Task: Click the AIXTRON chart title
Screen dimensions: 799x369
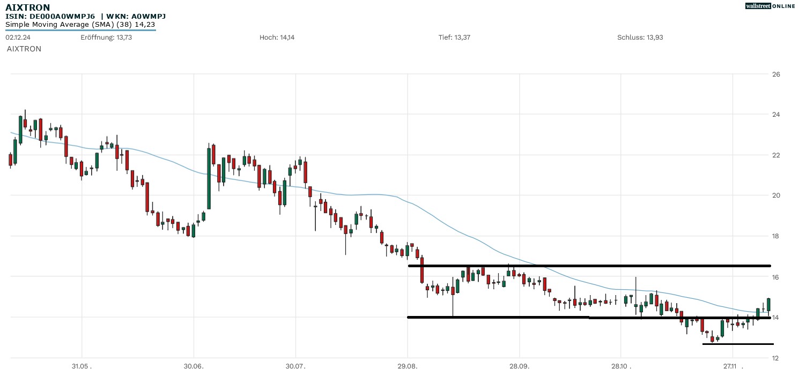Action: 28,7
